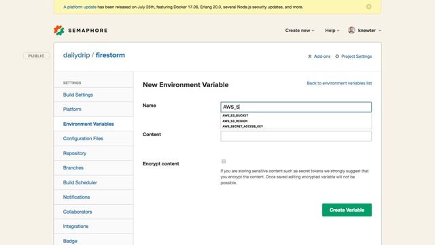This screenshot has height=245, width=435.
Task: Click the SEMAPHORE wordmark text
Action: 88,31
